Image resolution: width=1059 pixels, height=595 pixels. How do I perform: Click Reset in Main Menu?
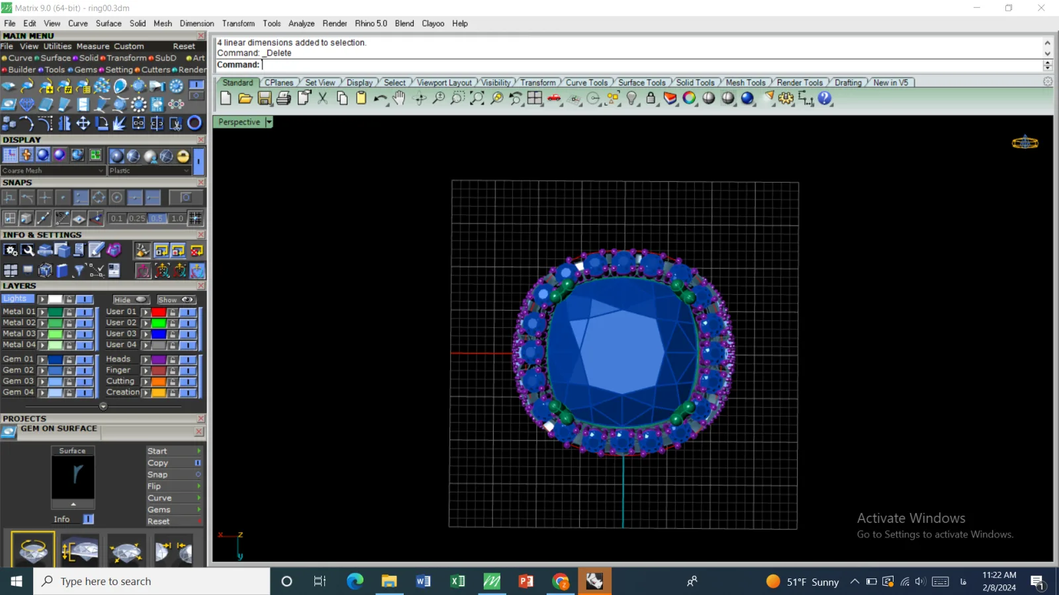pos(184,46)
